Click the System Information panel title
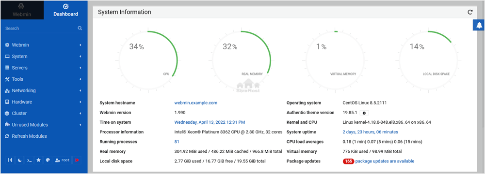This screenshot has height=174, width=485. tap(124, 12)
